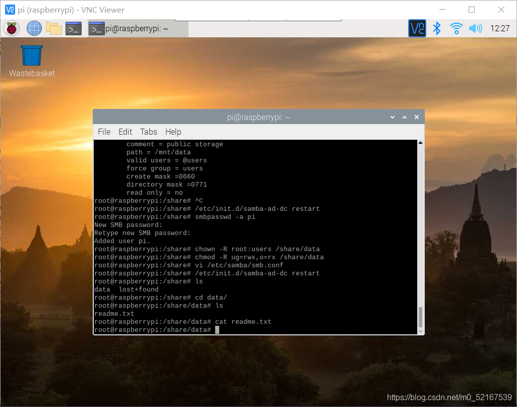
Task: Open the Bluetooth tray menu
Action: (x=437, y=28)
